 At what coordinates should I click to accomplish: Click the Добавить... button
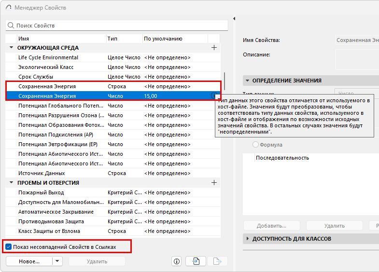(272, 226)
